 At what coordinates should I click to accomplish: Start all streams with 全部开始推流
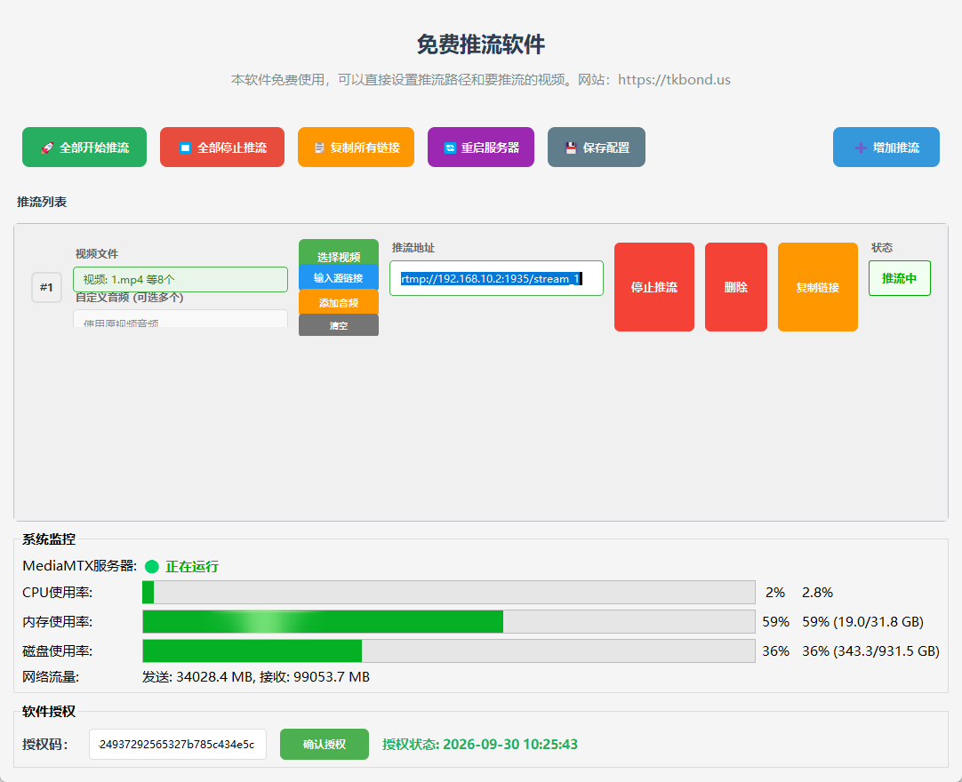point(84,148)
